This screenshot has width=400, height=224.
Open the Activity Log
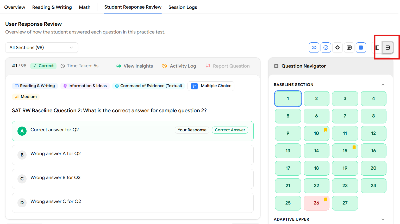pos(179,66)
